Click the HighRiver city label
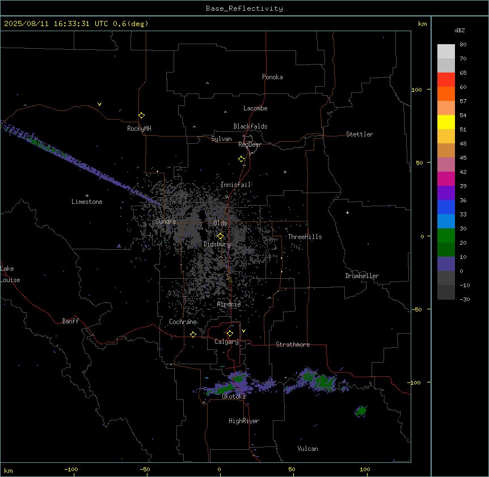489x477 pixels. point(244,421)
